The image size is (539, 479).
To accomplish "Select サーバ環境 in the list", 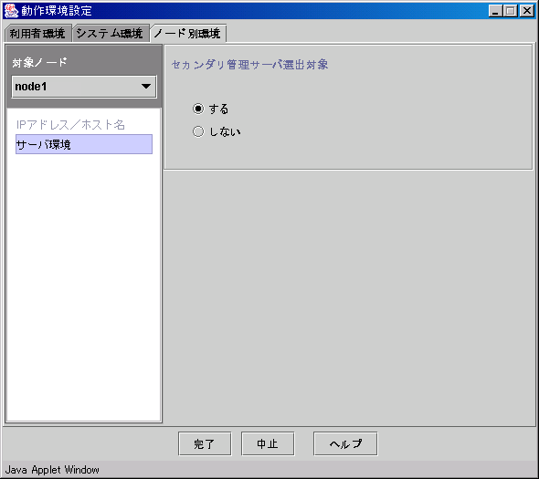I will coord(84,144).
